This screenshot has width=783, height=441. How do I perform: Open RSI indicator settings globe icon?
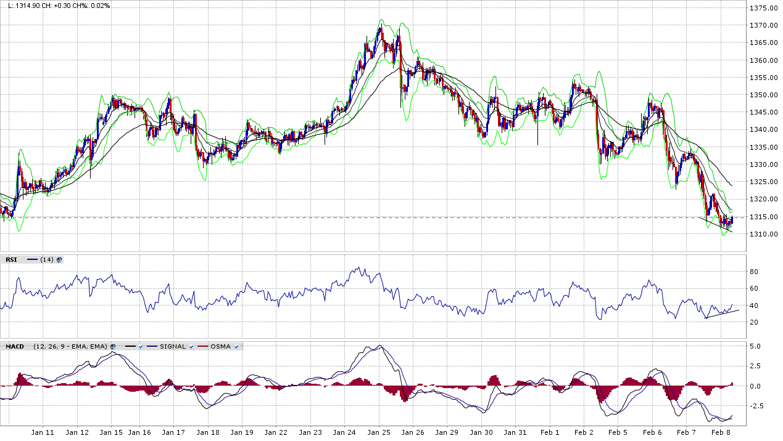tap(59, 260)
